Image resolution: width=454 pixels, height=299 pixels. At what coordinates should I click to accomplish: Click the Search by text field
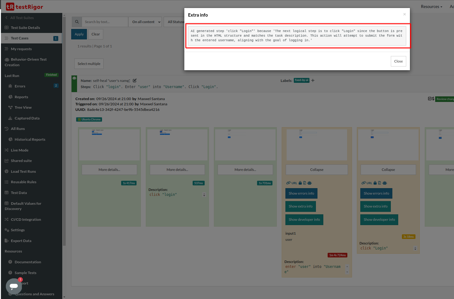(105, 22)
